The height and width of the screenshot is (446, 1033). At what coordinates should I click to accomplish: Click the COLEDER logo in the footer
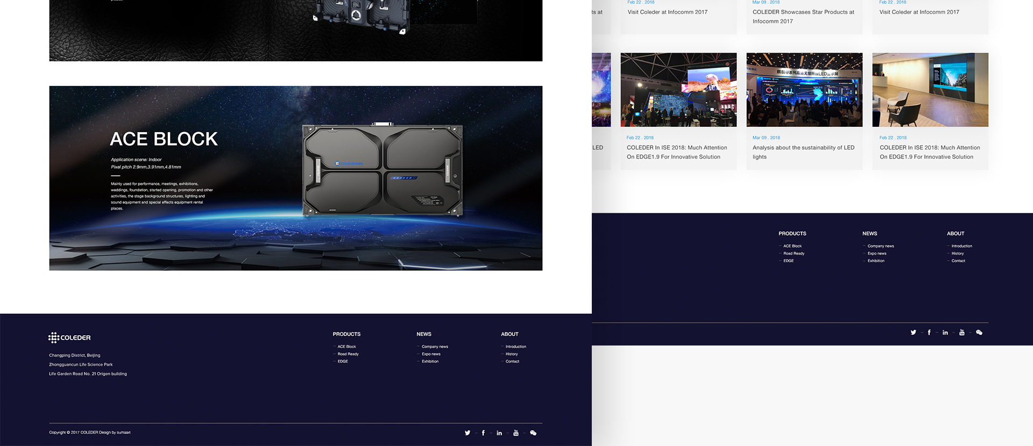click(x=69, y=337)
